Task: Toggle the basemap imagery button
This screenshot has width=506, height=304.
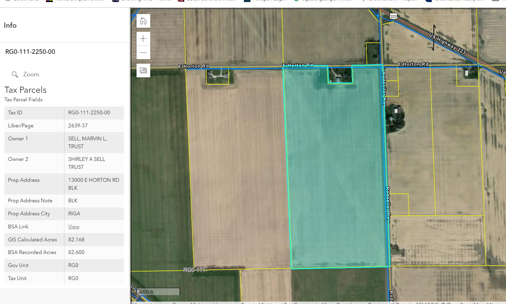Action: [143, 71]
